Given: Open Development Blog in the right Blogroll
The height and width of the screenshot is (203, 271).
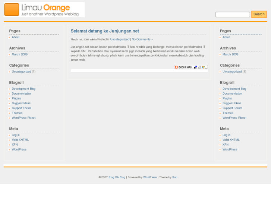Looking at the screenshot, I should (234, 89).
